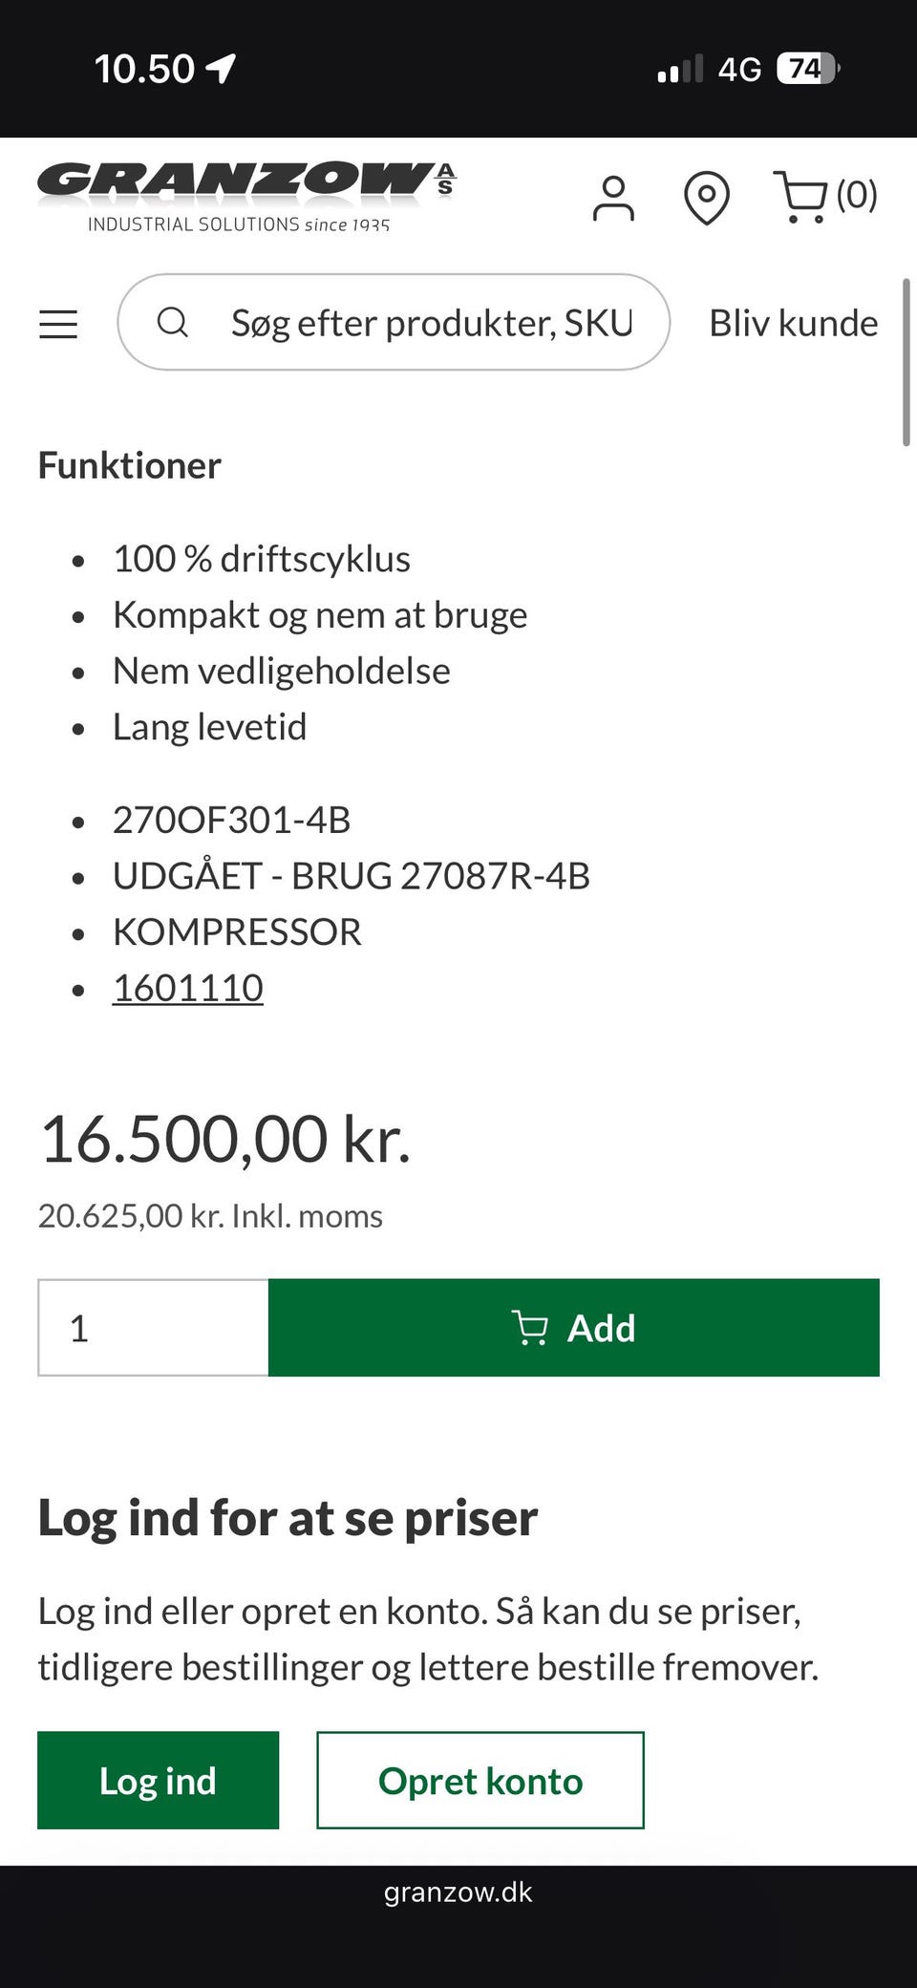Follow the 1601110 product link

click(188, 988)
